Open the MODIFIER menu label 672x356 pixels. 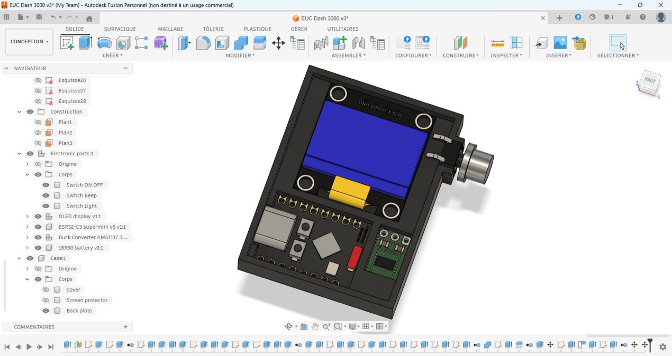[x=240, y=55]
